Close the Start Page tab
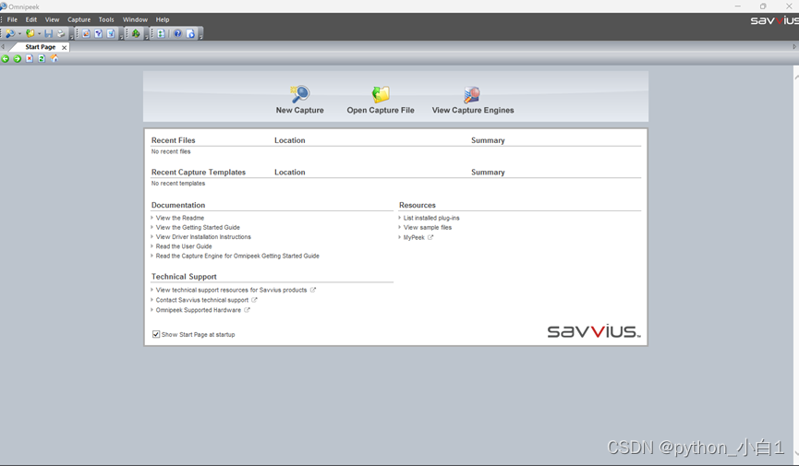799x466 pixels. (x=65, y=47)
